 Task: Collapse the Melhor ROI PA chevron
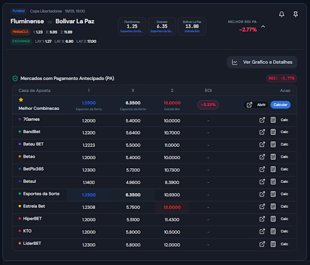coord(263,26)
